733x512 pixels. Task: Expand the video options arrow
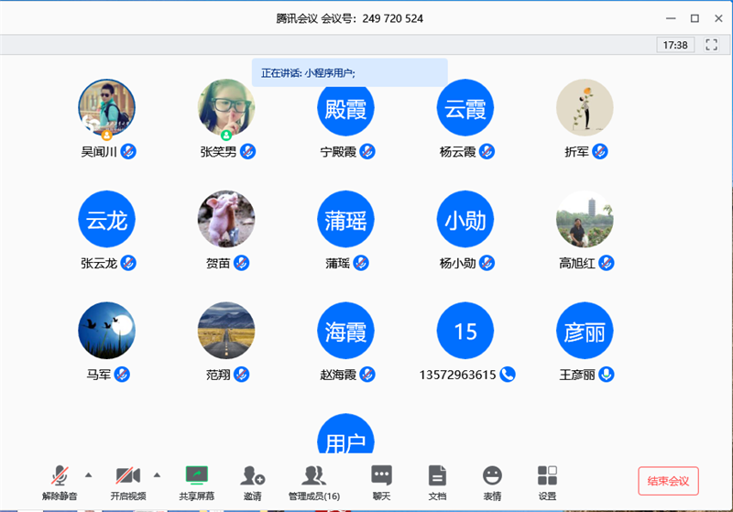point(157,475)
